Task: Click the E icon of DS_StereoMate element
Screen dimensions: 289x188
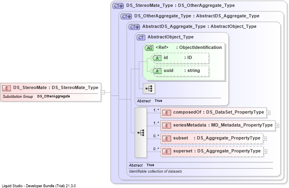Action: pos(6,88)
